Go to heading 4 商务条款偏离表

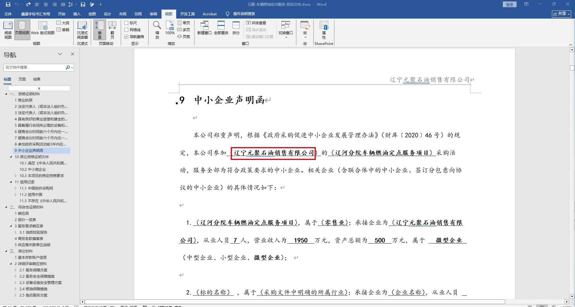click(x=29, y=239)
